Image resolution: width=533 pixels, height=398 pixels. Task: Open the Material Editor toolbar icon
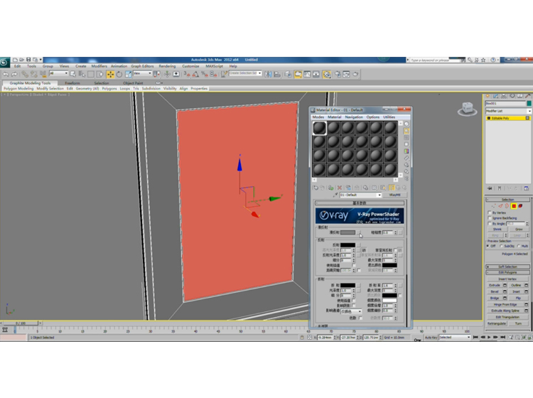click(x=326, y=74)
